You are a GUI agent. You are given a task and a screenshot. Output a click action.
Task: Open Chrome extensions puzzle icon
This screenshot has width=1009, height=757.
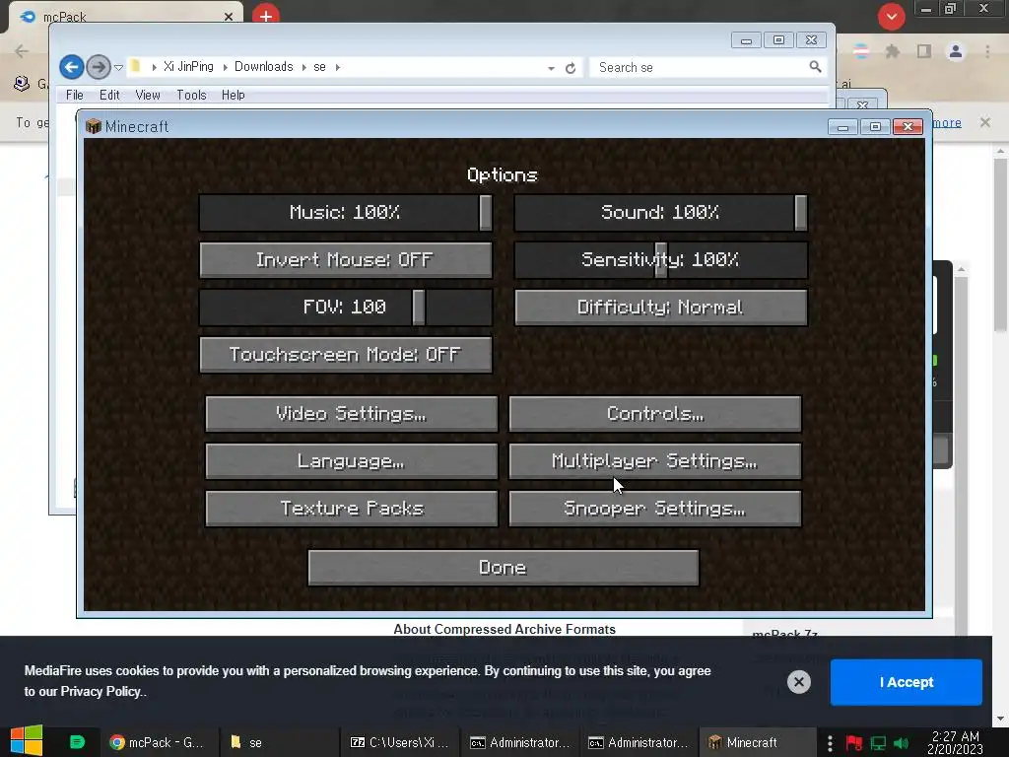point(893,51)
